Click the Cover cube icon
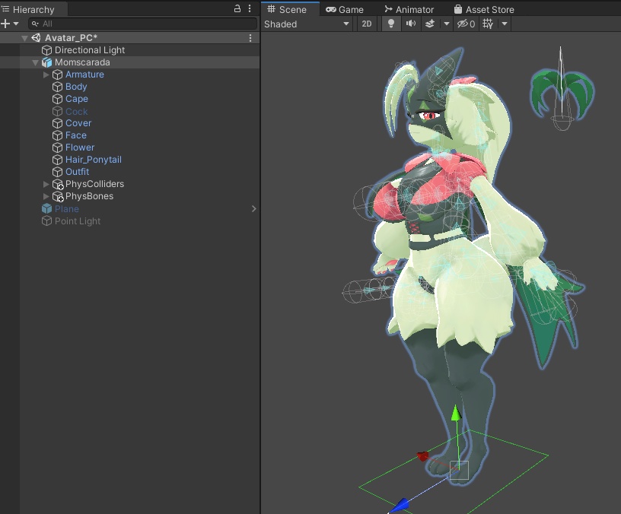 pos(57,123)
